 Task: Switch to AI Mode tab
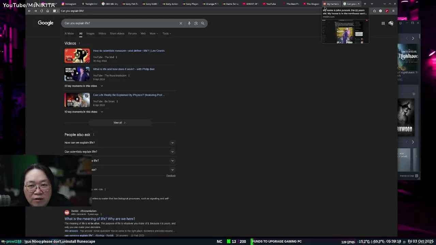[x=69, y=33]
